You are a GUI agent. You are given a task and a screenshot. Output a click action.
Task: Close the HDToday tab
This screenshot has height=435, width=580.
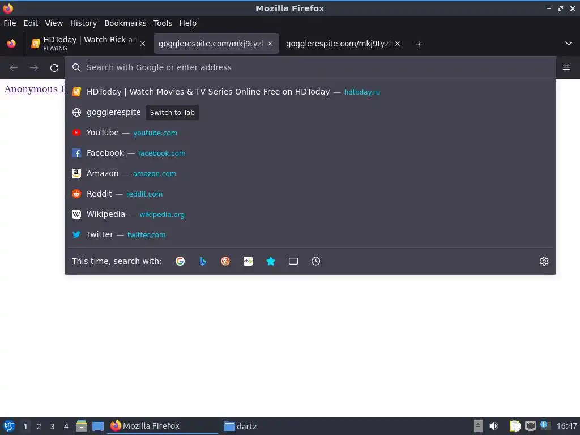click(x=143, y=44)
